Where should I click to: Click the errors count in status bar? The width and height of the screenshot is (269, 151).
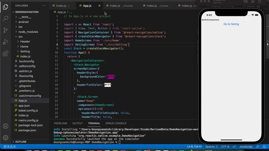[x=6, y=146]
